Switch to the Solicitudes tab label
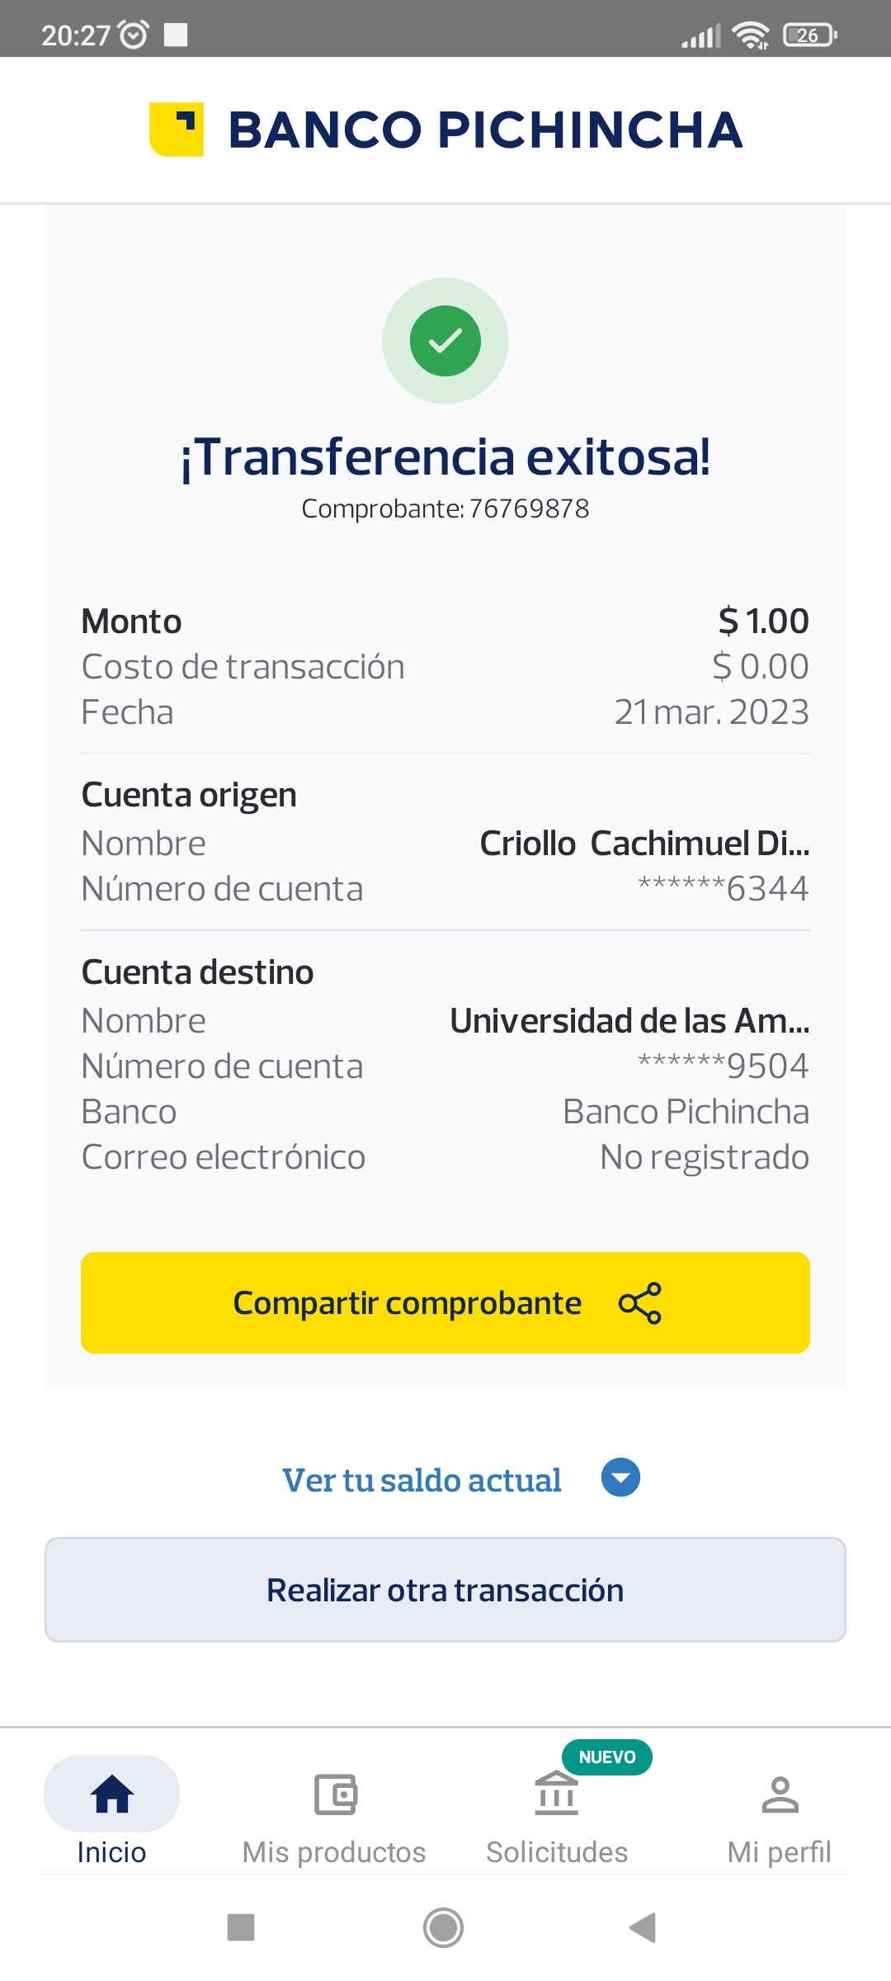Screen dimensions: 891x1981 tap(557, 1852)
